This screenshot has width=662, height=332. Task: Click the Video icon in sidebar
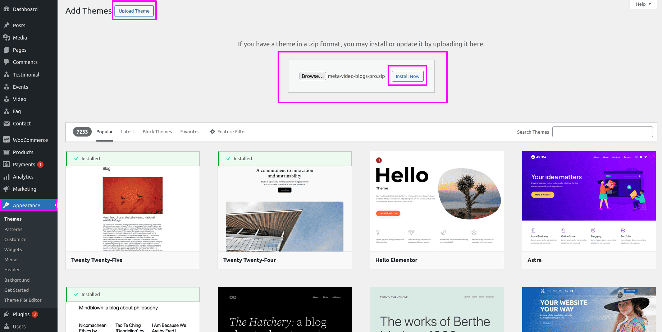[x=6, y=99]
